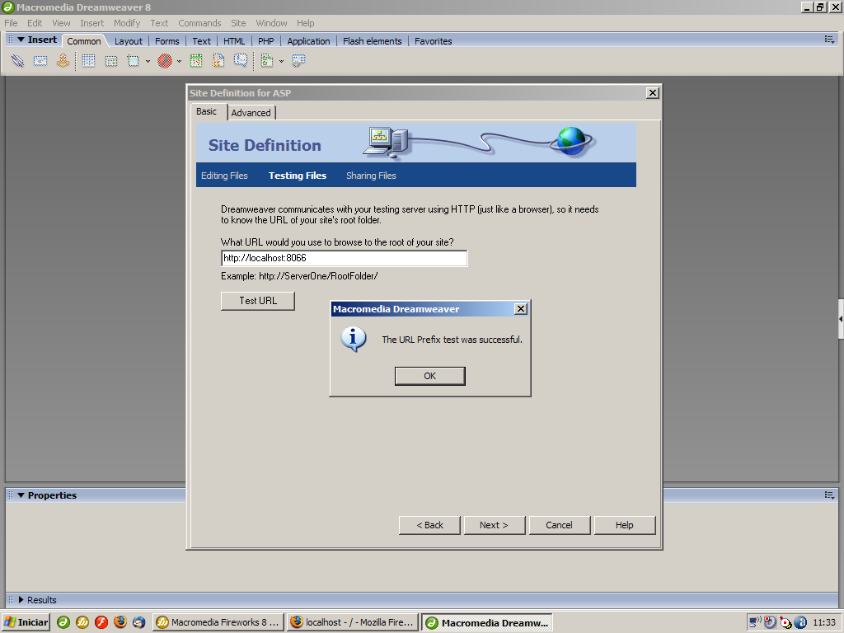Launch Flash from quick launch icon
The image size is (844, 633).
pyautogui.click(x=101, y=622)
